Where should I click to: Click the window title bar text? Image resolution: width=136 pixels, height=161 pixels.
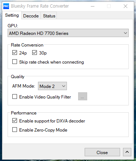40,6
